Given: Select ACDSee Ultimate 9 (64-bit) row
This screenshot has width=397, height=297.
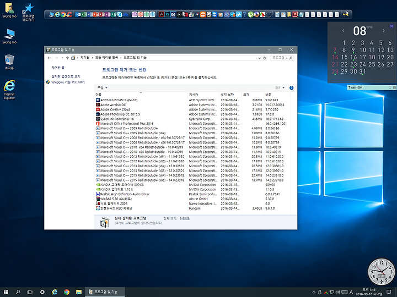Looking at the screenshot, I should (x=192, y=100).
